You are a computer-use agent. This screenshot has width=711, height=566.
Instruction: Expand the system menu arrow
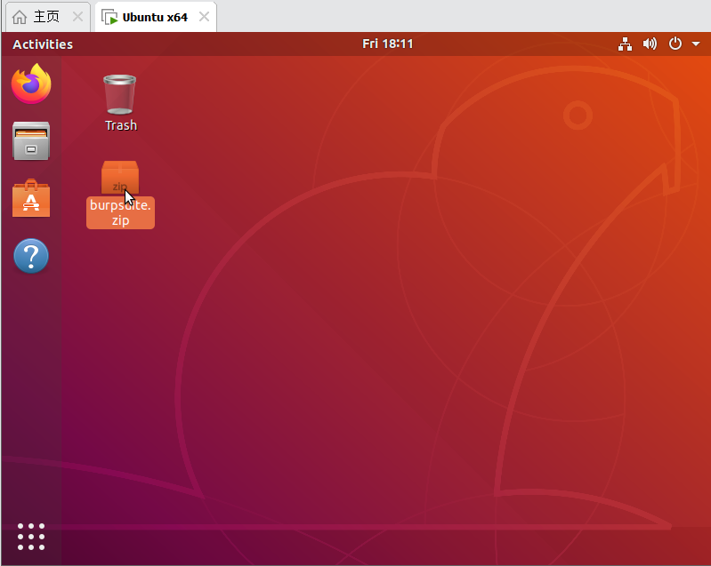(x=696, y=44)
